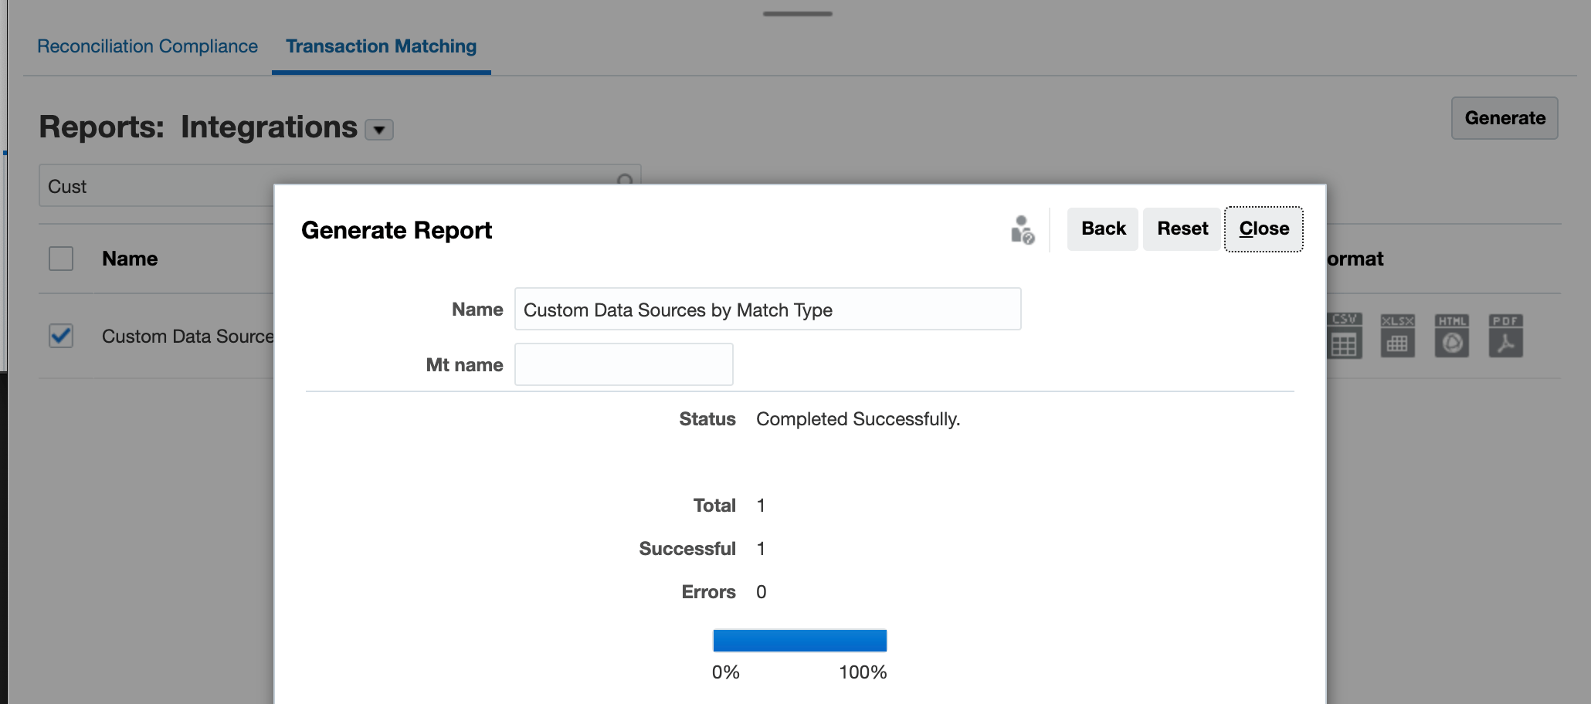Toggle the select-all checkbox in header
The width and height of the screenshot is (1591, 704).
tap(61, 259)
